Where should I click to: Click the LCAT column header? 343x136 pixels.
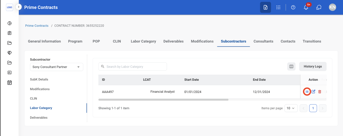[147, 80]
